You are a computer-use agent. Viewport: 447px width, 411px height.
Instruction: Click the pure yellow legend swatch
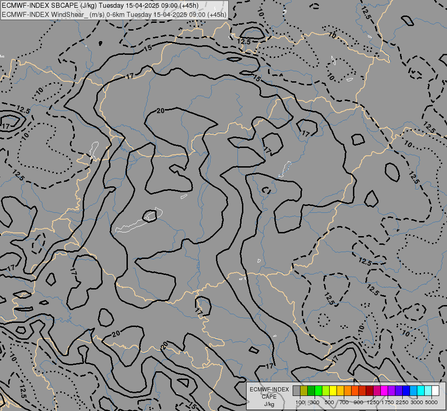coord(333,391)
